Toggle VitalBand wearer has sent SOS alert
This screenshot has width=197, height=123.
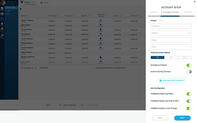coord(189,101)
